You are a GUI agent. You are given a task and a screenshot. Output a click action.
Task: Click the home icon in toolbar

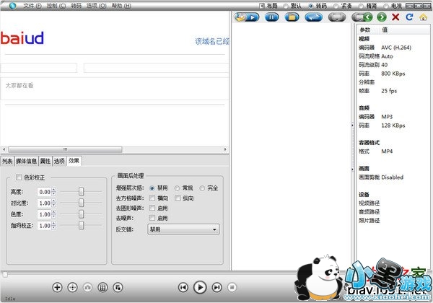tap(423, 17)
